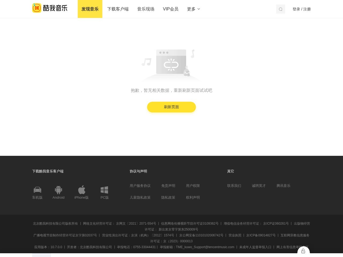
Task: Click the 刷新页面 refresh button
Action: pos(171,107)
